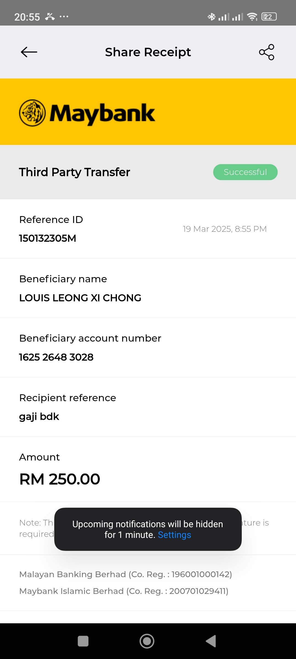
Task: Tap the Third Party Transfer heading
Action: [x=75, y=172]
